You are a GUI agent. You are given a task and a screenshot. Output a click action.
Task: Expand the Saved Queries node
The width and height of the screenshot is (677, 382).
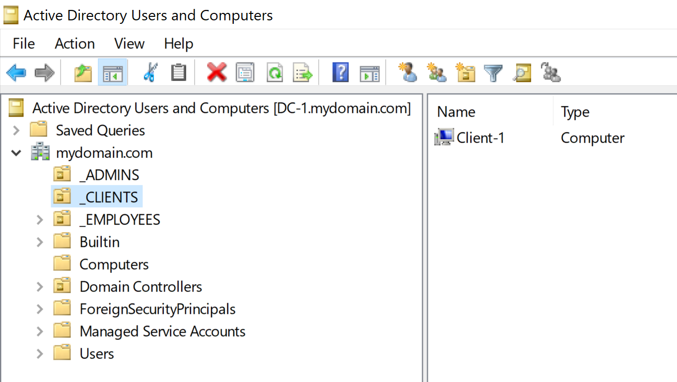[16, 130]
